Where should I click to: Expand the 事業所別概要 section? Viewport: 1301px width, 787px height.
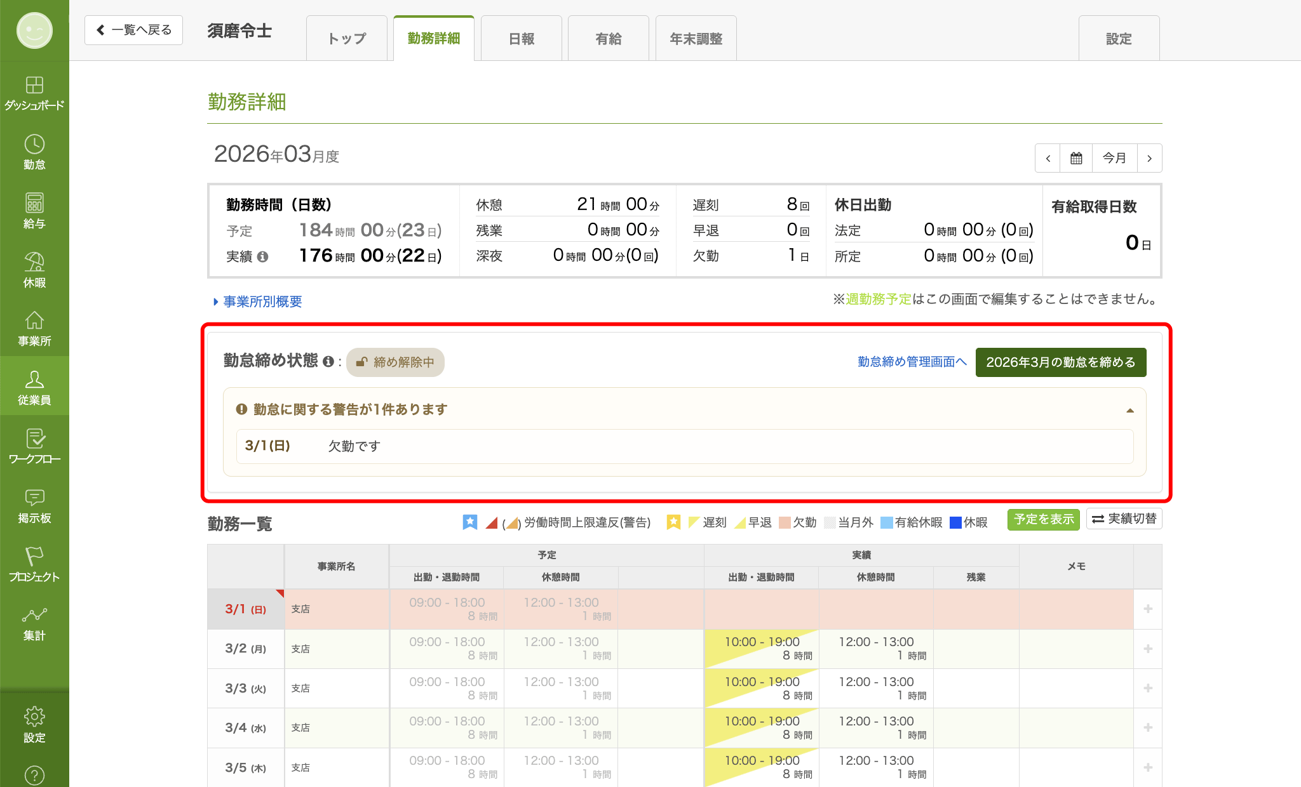pyautogui.click(x=257, y=301)
